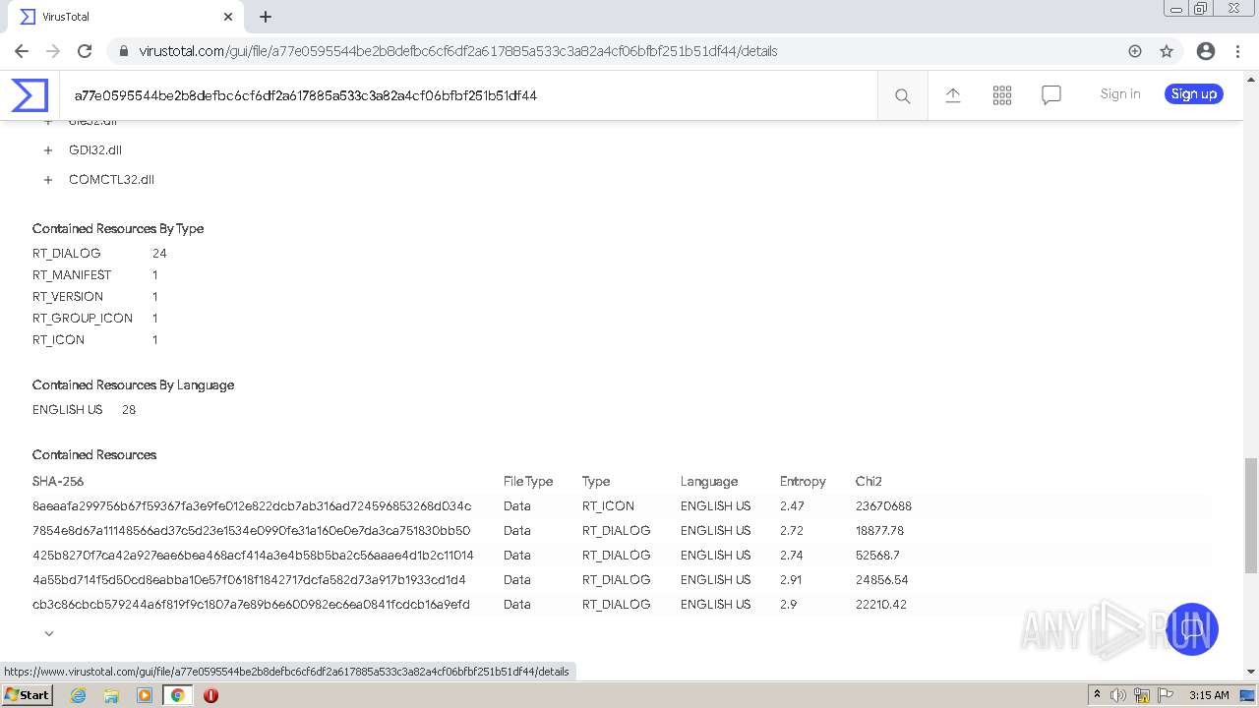Select the hash starting cb3c86cbcb57
The height and width of the screenshot is (708, 1259).
coord(251,605)
